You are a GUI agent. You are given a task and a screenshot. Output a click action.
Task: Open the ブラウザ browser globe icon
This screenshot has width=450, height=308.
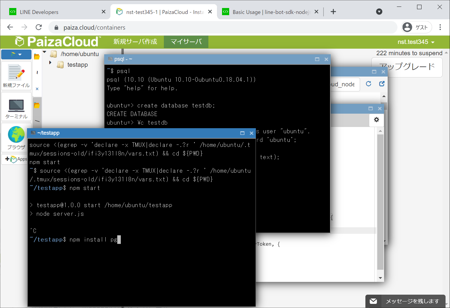tap(16, 137)
